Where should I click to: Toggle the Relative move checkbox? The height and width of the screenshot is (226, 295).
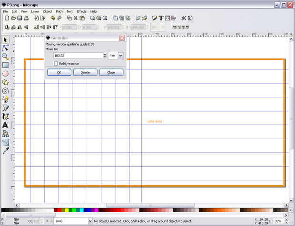56,64
